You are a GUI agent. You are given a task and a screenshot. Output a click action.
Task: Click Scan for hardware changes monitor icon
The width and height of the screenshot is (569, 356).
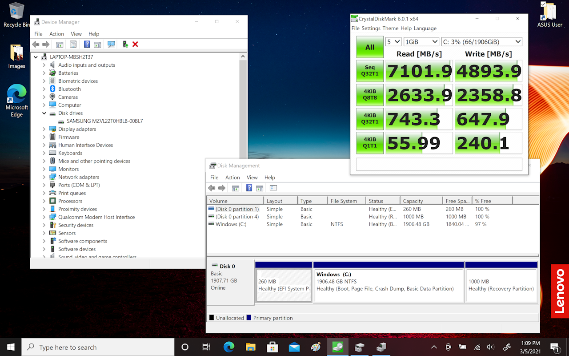pos(111,44)
